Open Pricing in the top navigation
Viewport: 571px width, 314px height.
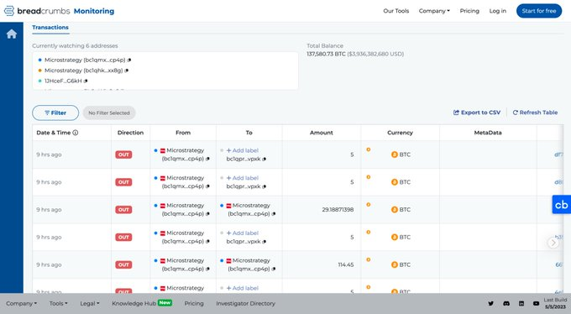click(469, 11)
